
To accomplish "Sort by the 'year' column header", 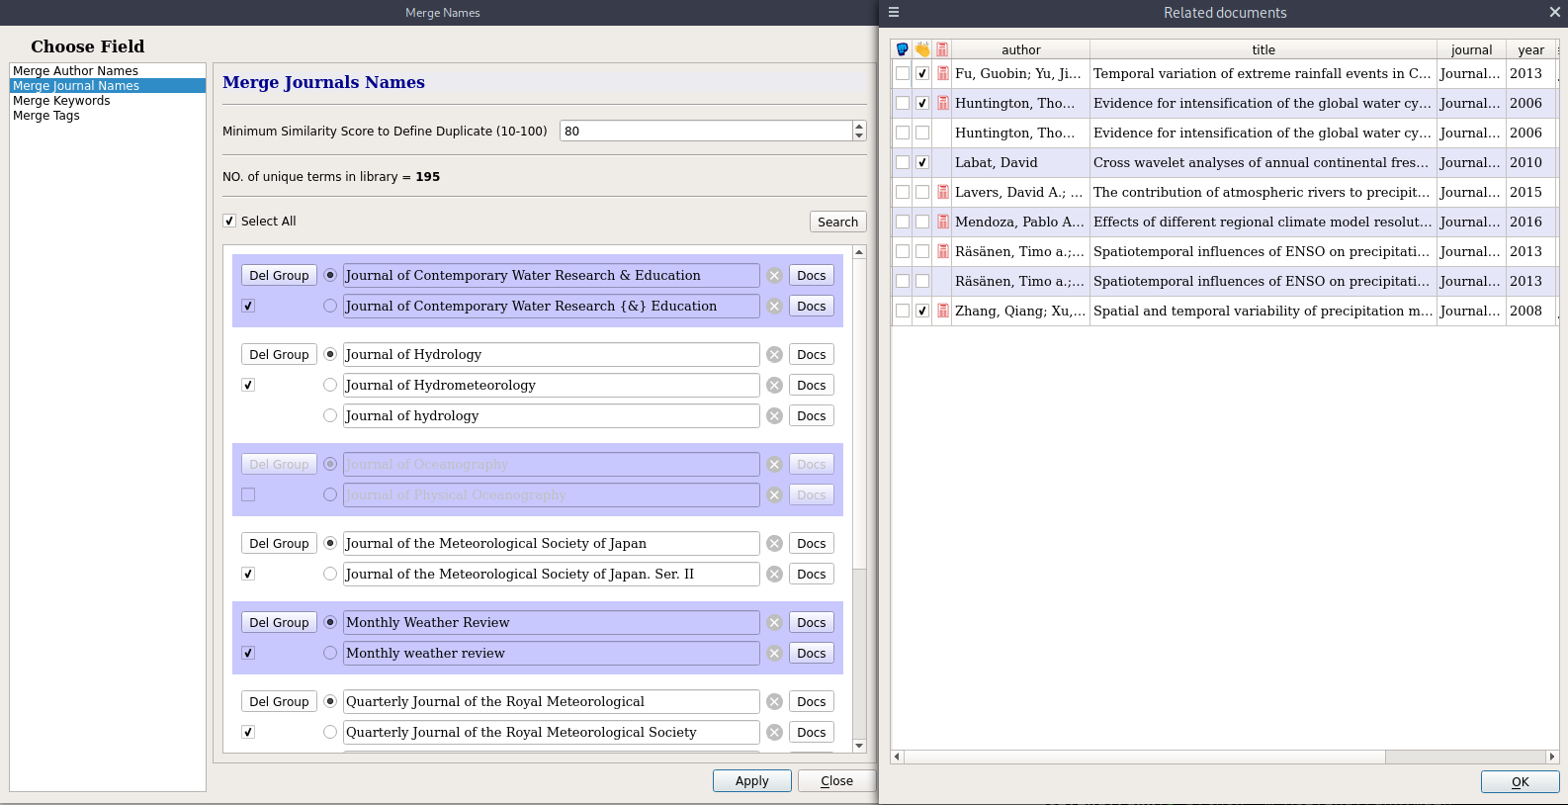I will 1531,49.
